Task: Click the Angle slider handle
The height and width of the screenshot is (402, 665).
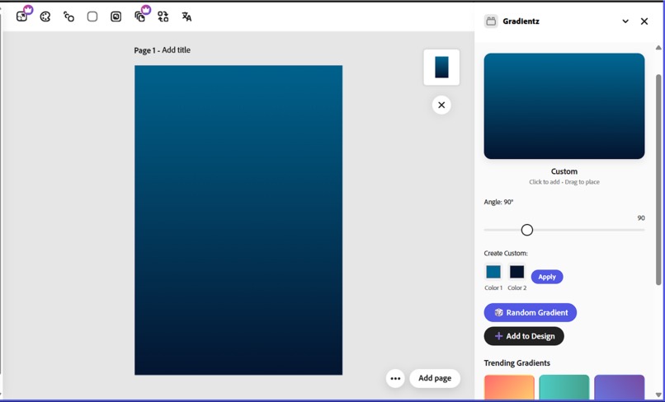Action: 526,230
